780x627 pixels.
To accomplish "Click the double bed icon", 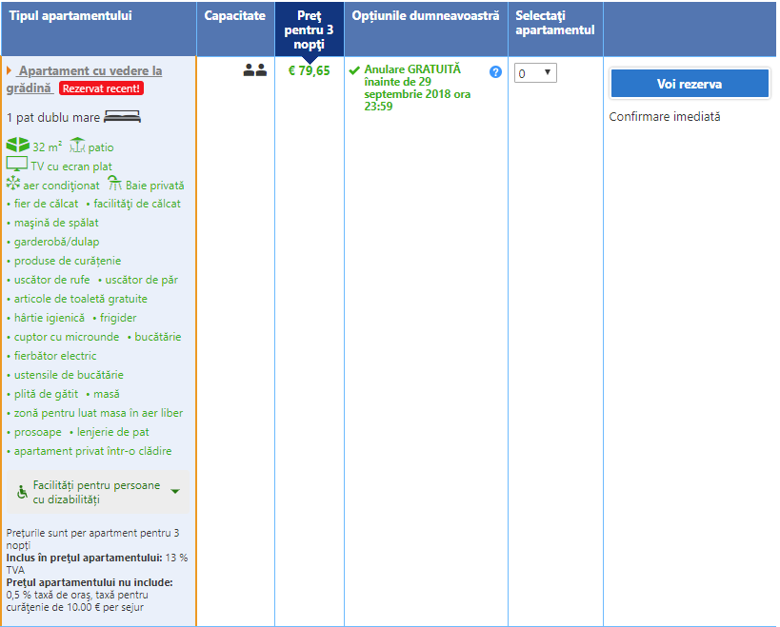I will pyautogui.click(x=122, y=117).
